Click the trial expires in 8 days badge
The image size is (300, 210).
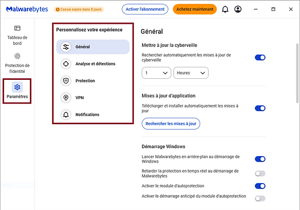(79, 9)
